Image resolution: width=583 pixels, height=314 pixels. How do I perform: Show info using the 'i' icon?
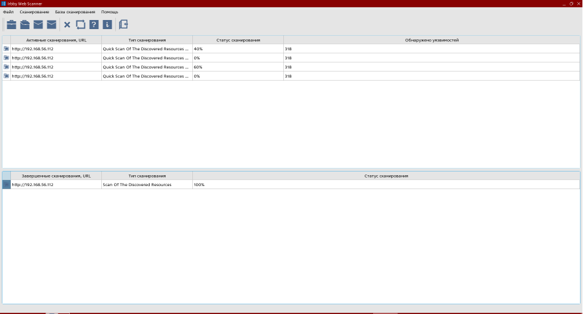click(x=107, y=25)
